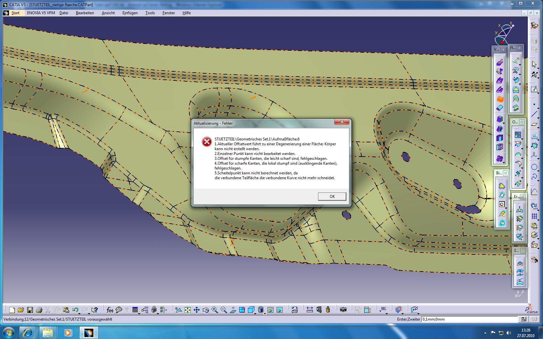The height and width of the screenshot is (339, 543).
Task: Open the Einfügen menu
Action: 130,13
